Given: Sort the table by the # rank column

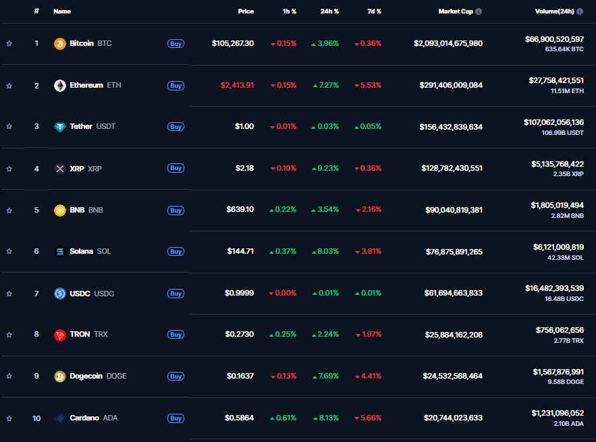Looking at the screenshot, I should click(36, 11).
